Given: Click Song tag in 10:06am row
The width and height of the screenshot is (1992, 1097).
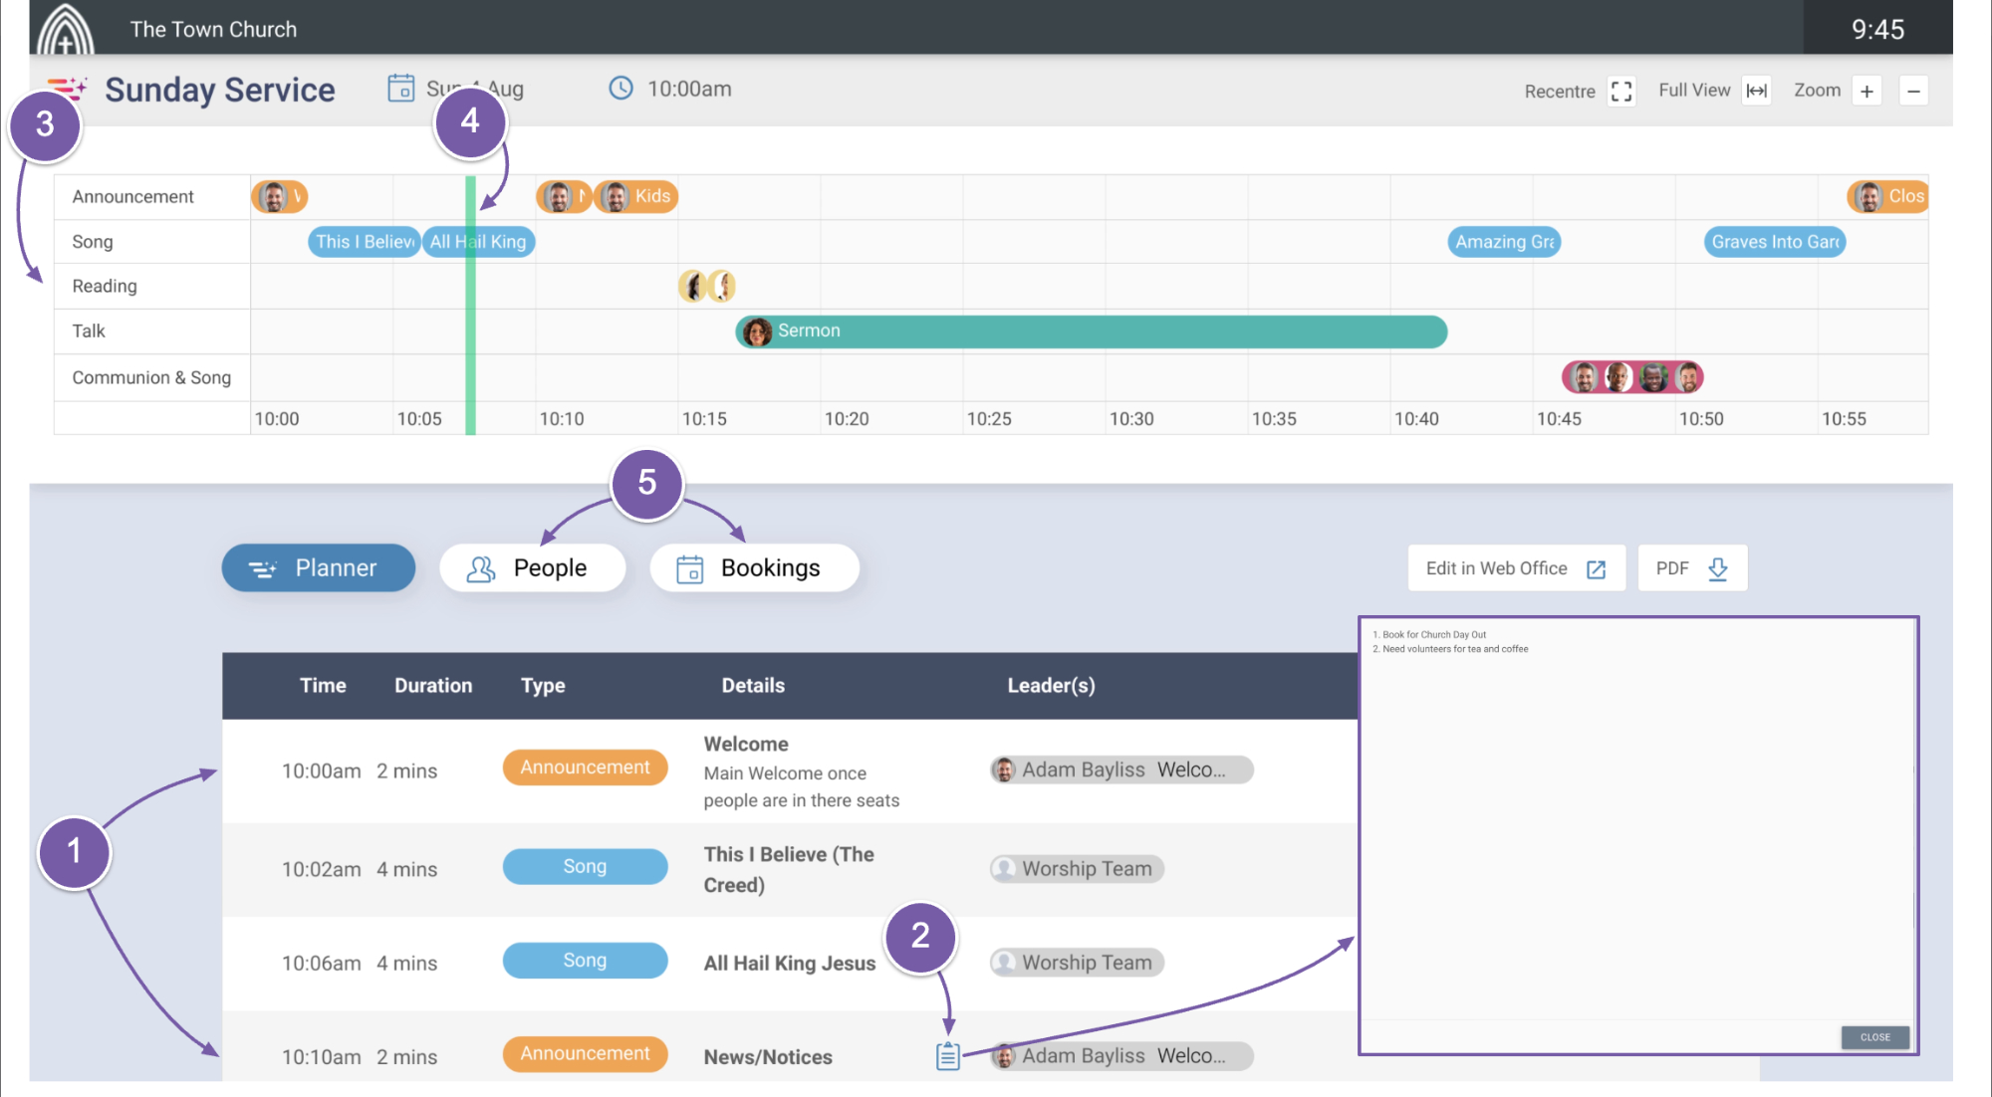Looking at the screenshot, I should (x=585, y=961).
